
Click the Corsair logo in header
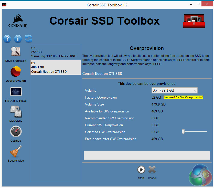pos(18,21)
